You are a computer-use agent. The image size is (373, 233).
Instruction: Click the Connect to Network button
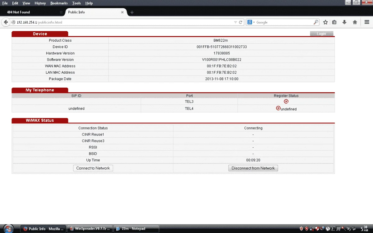tap(93, 168)
